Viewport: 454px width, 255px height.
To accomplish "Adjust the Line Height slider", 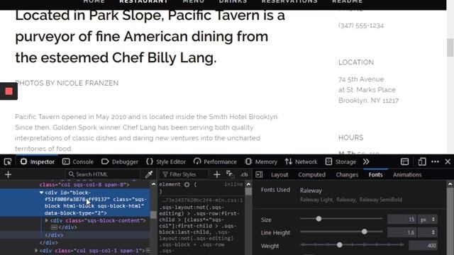I will [341, 232].
